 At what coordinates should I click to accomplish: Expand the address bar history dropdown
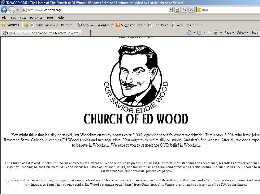[171, 10]
